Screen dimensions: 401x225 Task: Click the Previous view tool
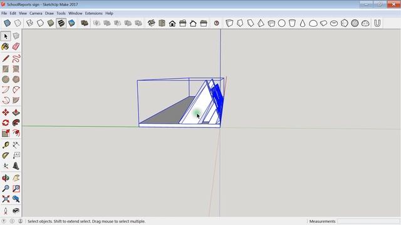tap(16, 199)
